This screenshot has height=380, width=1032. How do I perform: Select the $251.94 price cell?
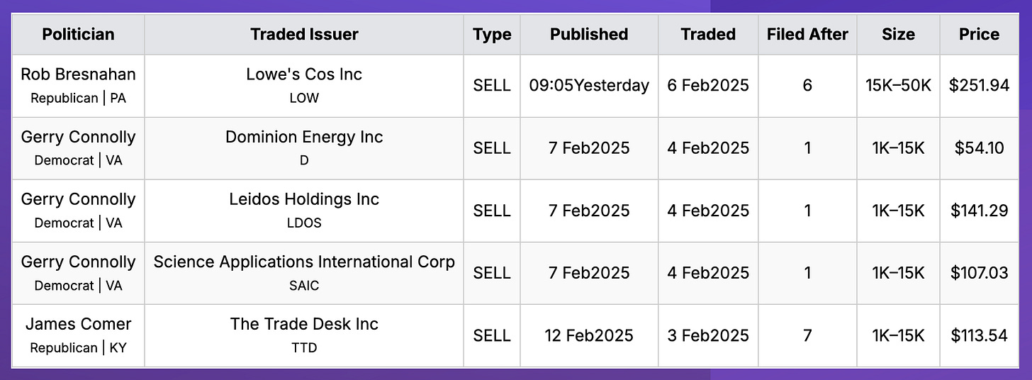pos(979,85)
